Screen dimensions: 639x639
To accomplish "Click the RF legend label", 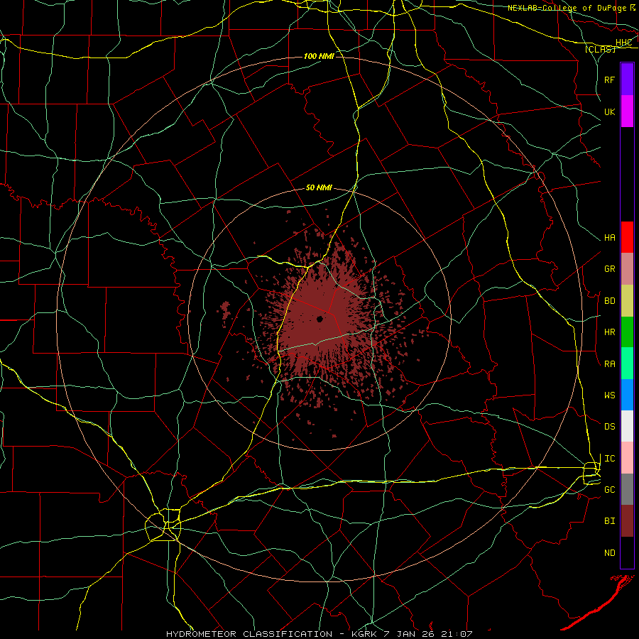I will tap(609, 80).
